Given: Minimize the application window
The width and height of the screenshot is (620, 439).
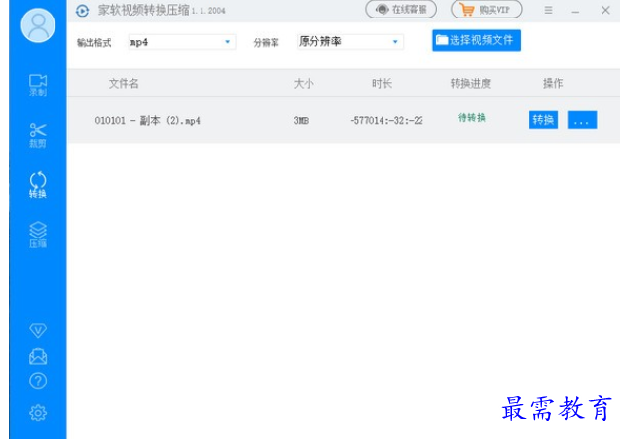Looking at the screenshot, I should [x=576, y=10].
